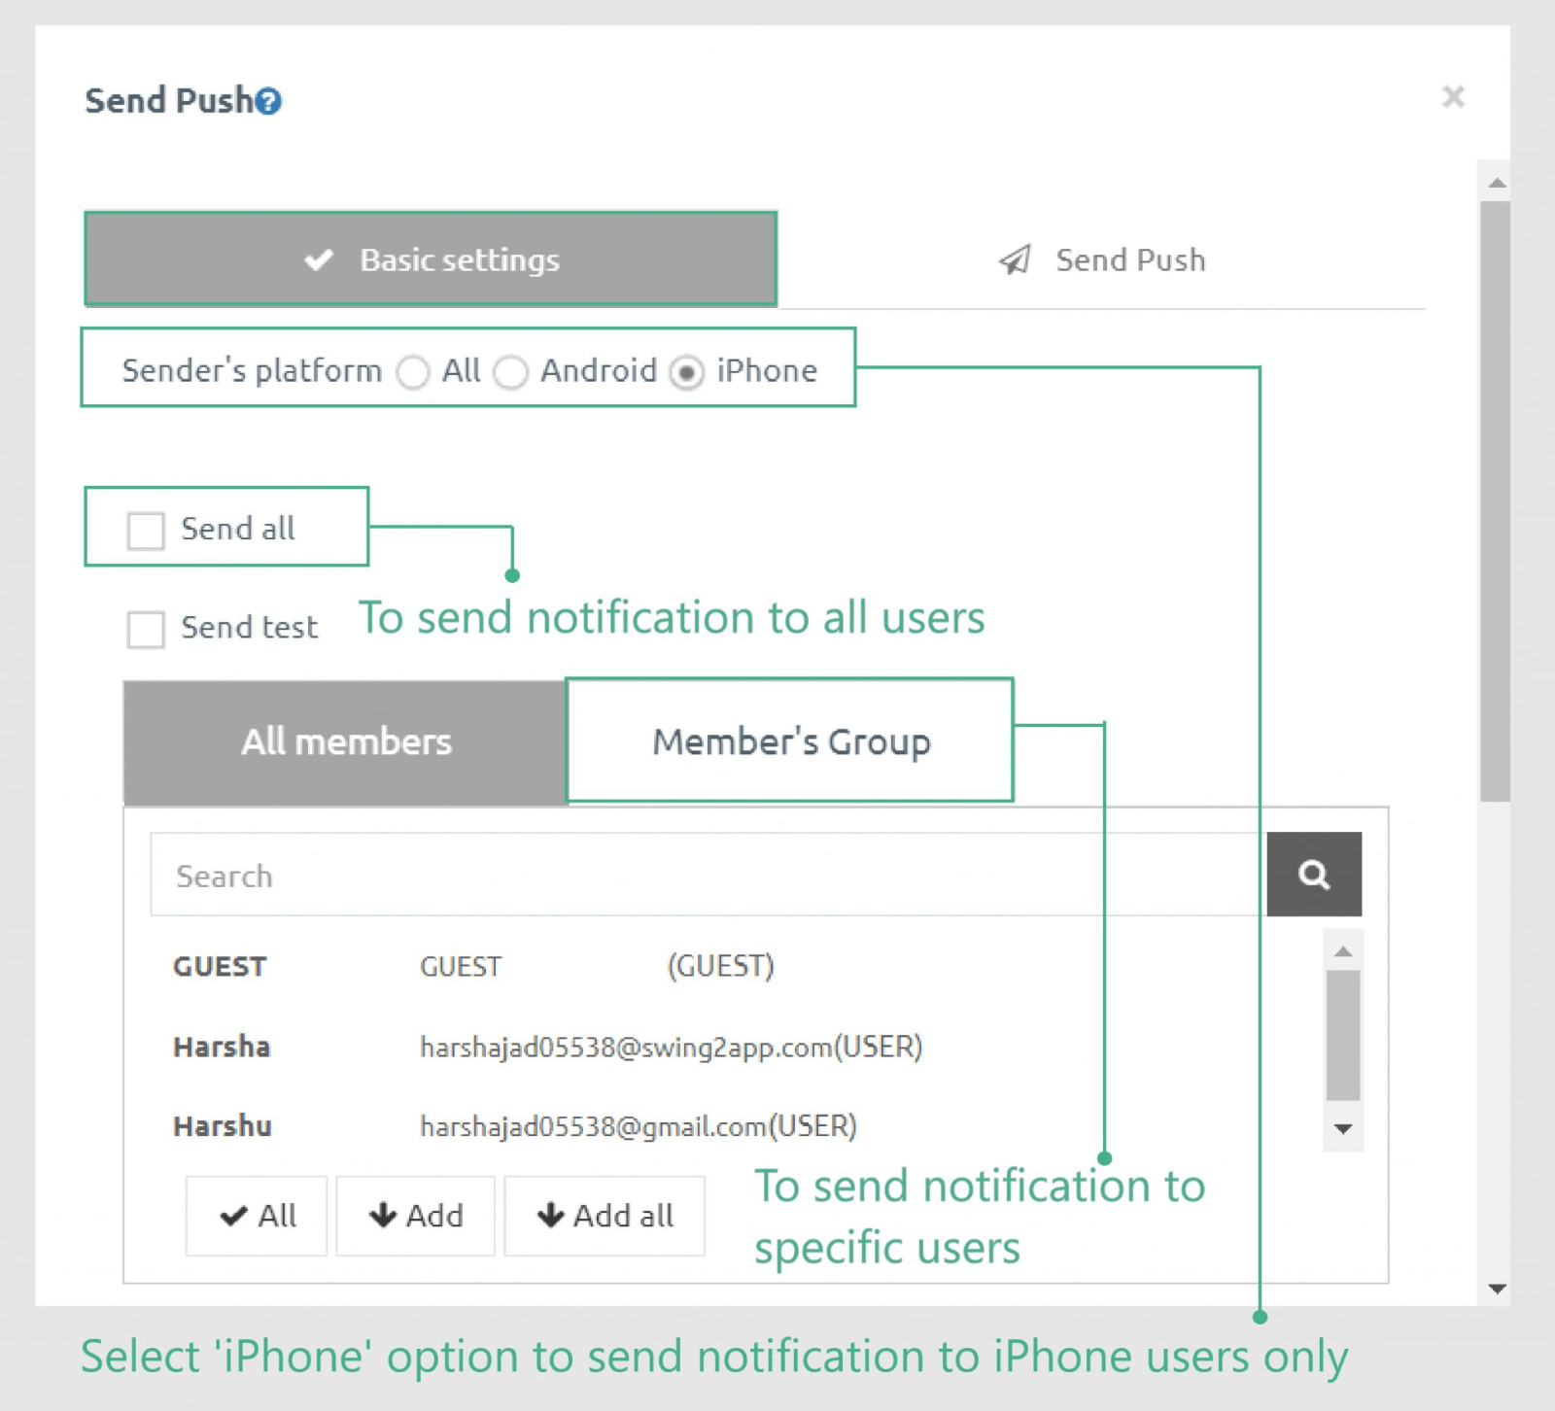Image resolution: width=1555 pixels, height=1411 pixels.
Task: Select the All platform radio button
Action: coord(413,372)
